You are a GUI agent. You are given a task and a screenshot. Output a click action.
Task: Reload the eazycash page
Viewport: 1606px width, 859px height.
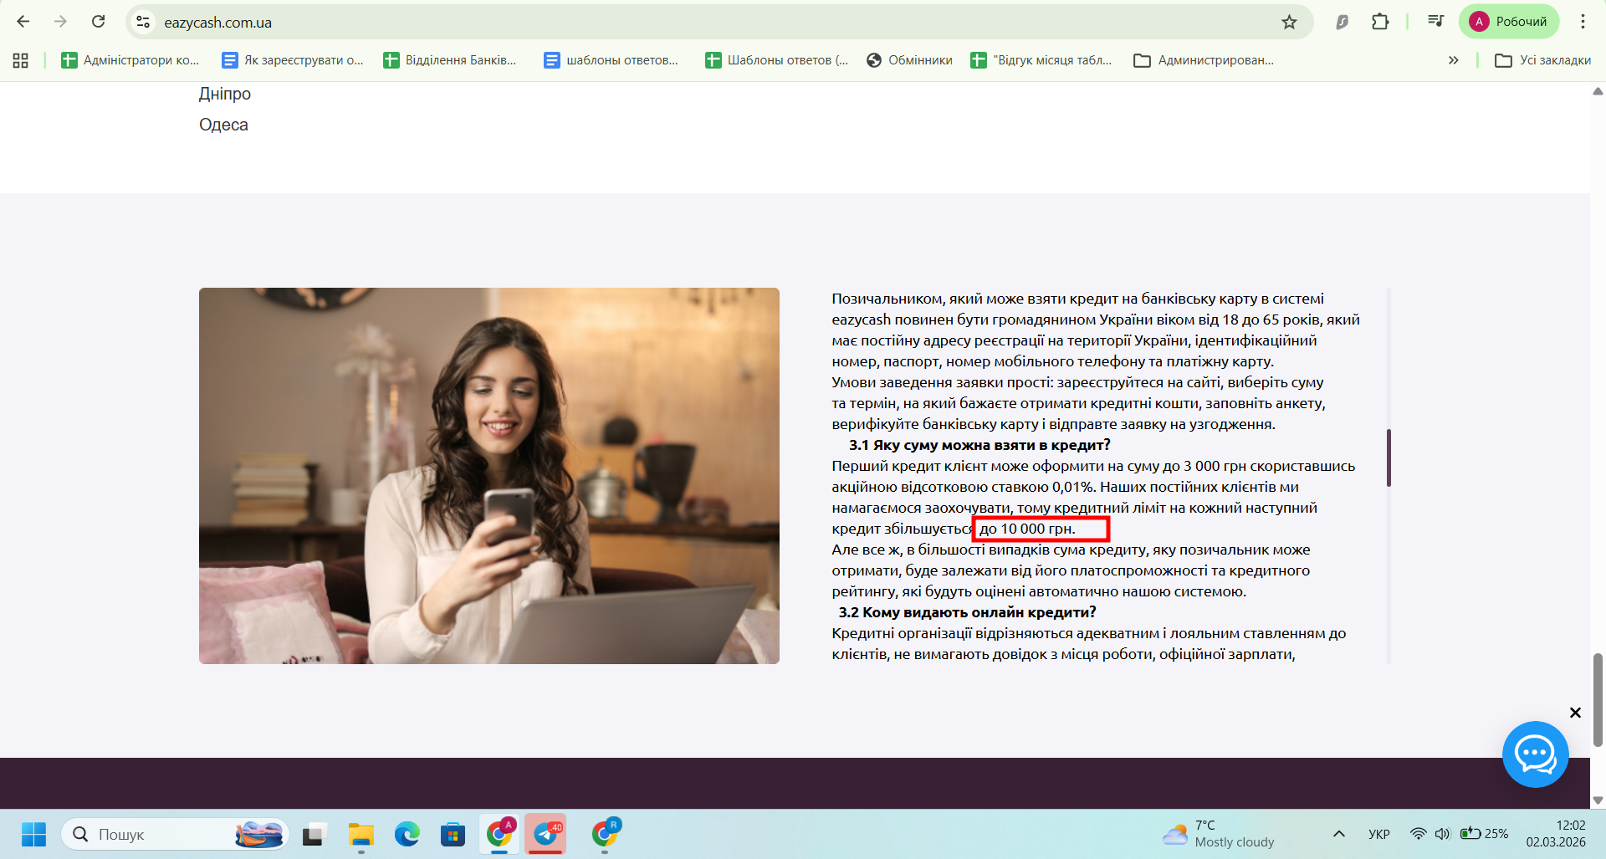(98, 22)
